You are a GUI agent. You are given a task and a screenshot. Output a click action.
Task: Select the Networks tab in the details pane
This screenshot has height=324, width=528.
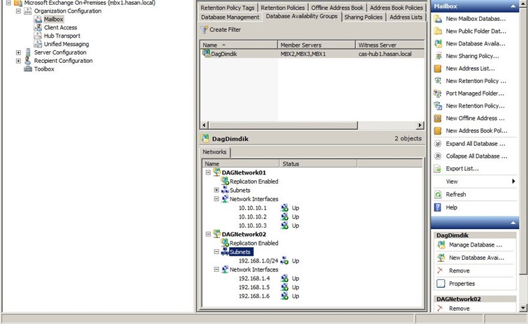point(214,152)
